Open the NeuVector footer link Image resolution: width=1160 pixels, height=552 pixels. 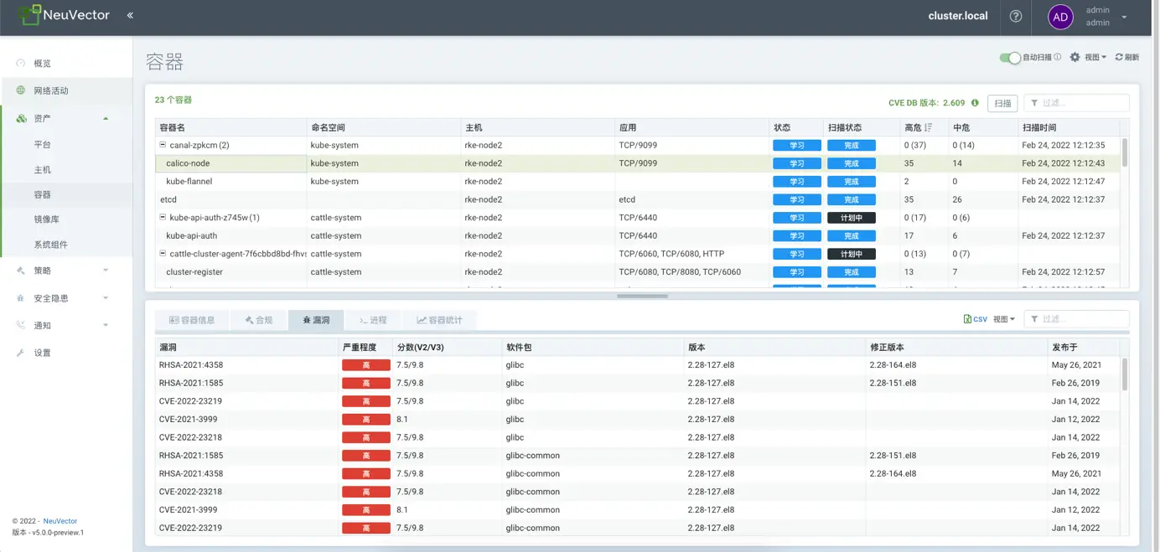tap(60, 521)
